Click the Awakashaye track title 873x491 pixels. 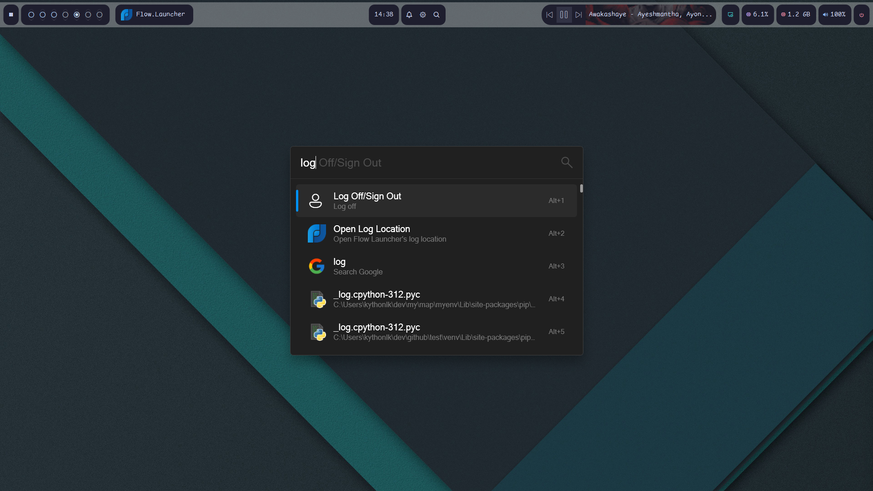point(650,14)
